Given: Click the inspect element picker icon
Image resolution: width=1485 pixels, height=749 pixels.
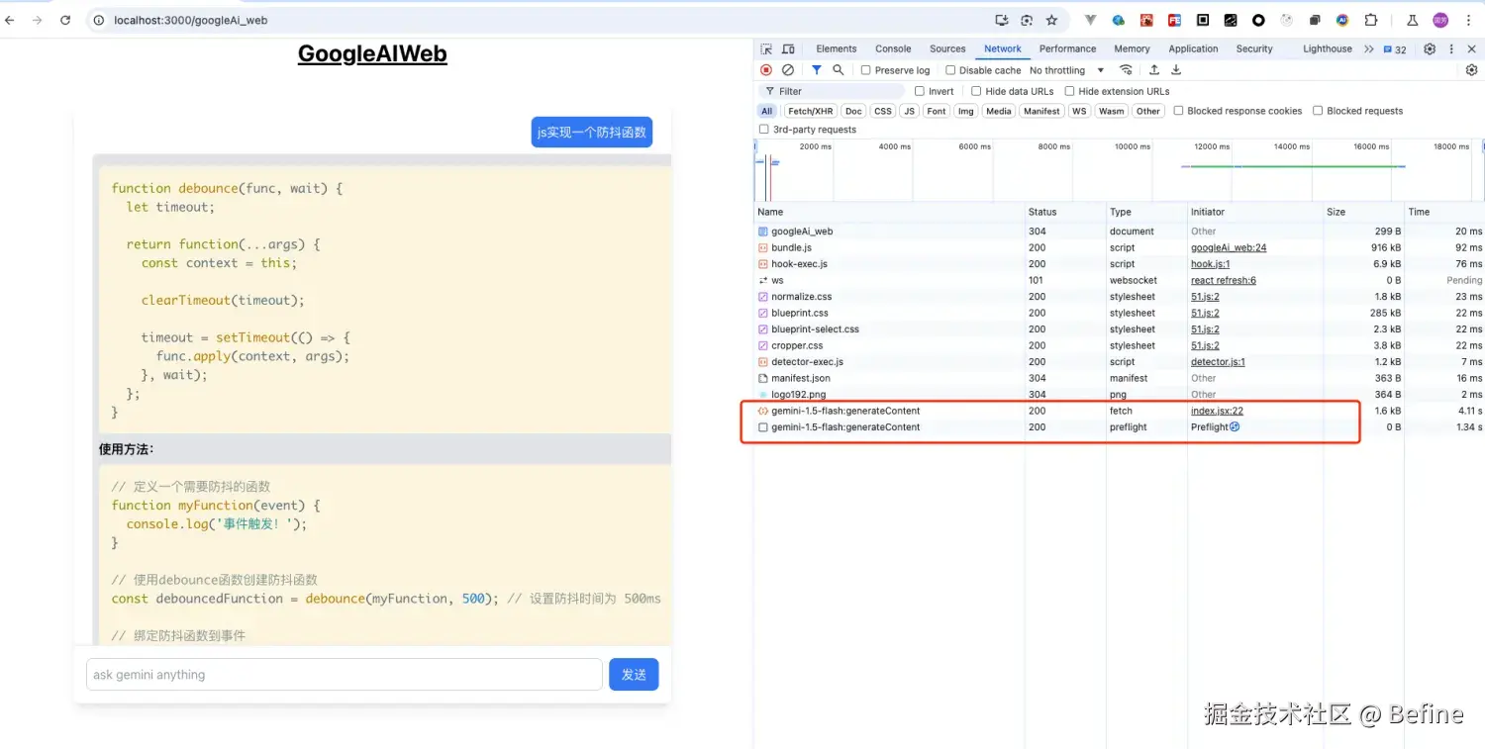Looking at the screenshot, I should (x=766, y=49).
